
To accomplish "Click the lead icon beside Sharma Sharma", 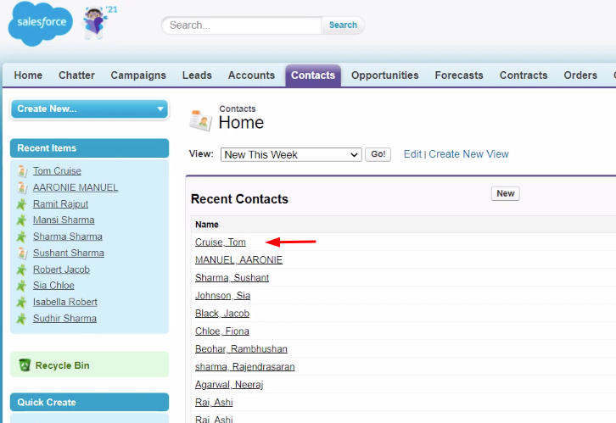I will 21,237.
